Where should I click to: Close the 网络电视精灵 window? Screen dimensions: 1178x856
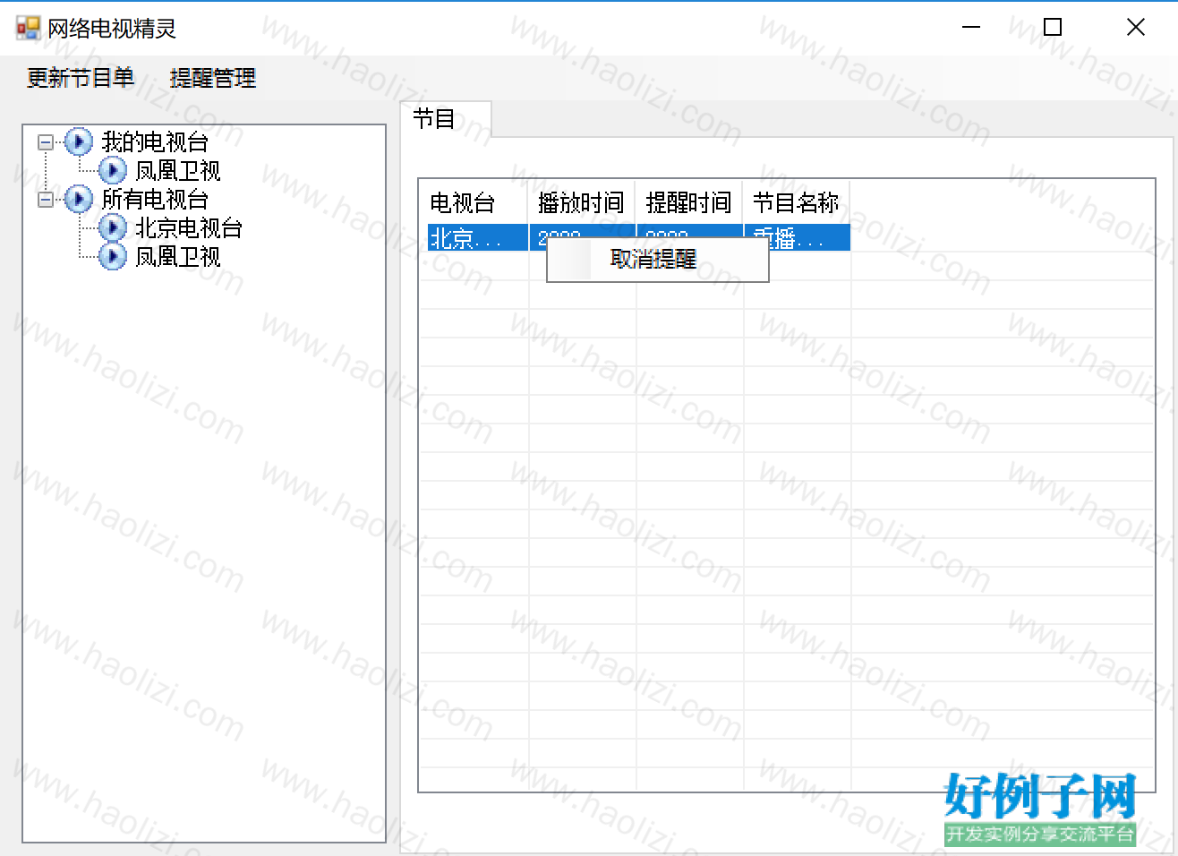(x=1135, y=28)
